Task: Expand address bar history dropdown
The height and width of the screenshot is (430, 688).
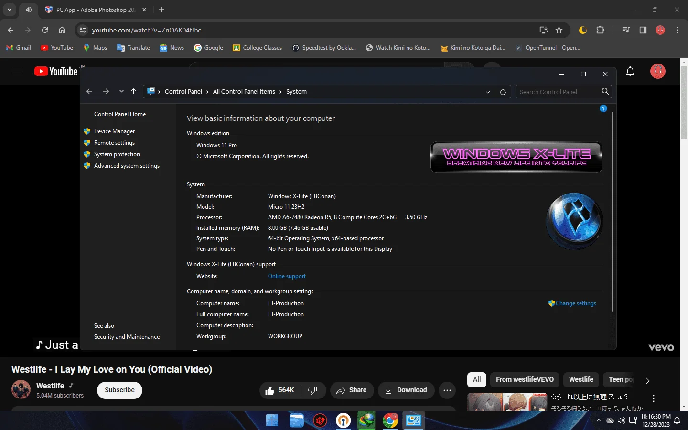Action: pos(488,92)
